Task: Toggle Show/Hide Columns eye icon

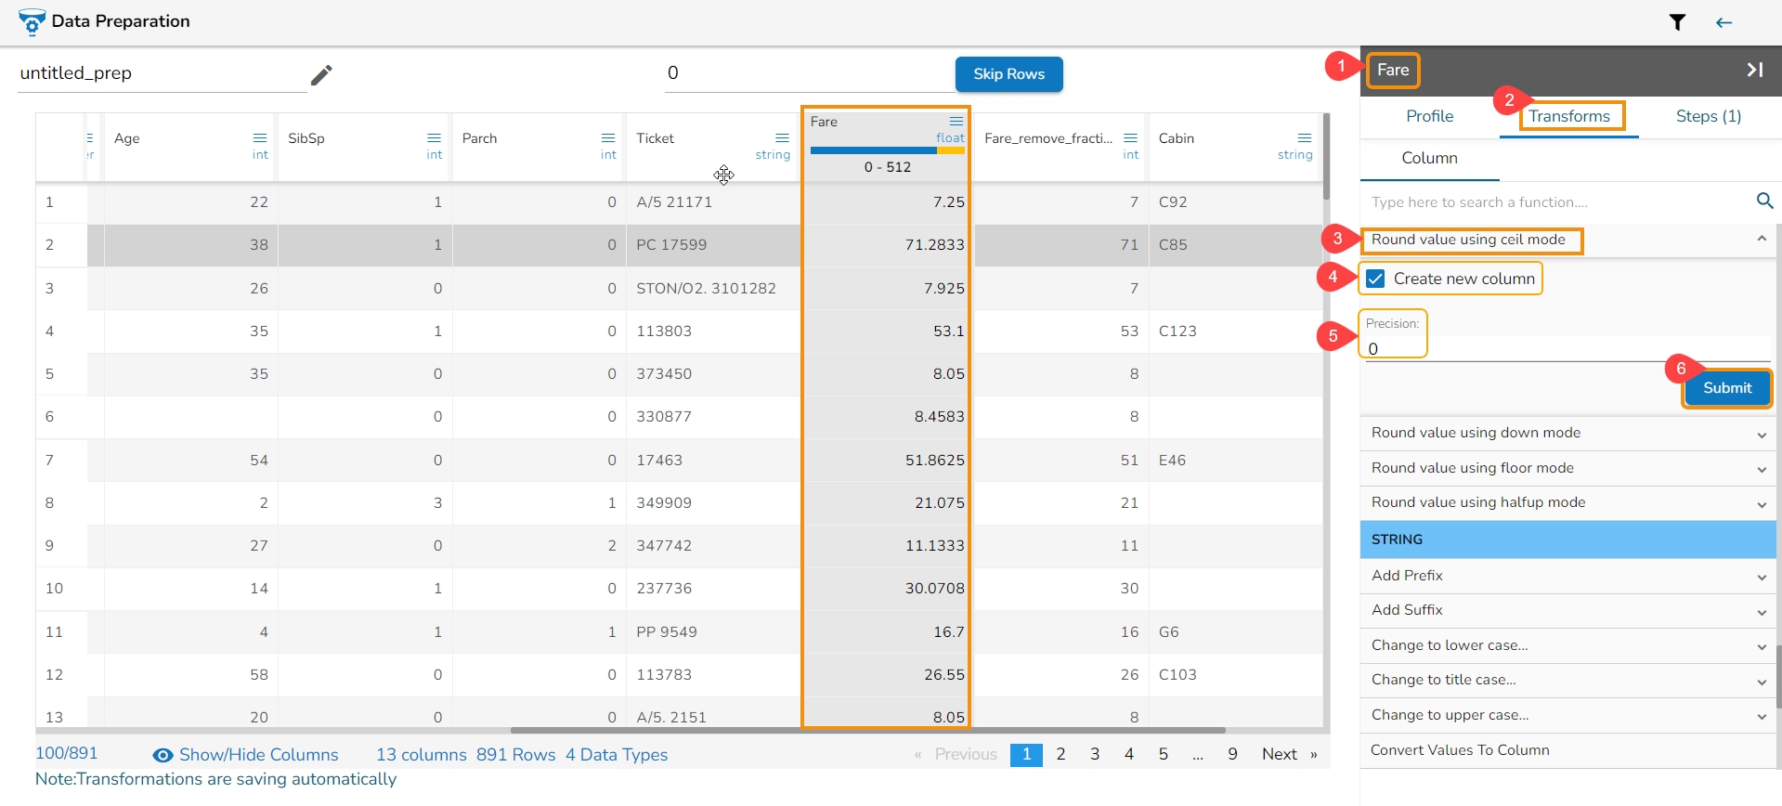Action: click(x=163, y=755)
